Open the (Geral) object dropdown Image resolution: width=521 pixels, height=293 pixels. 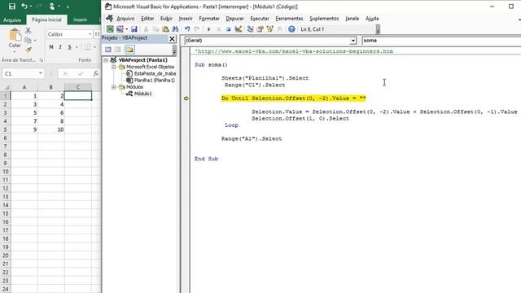(352, 41)
